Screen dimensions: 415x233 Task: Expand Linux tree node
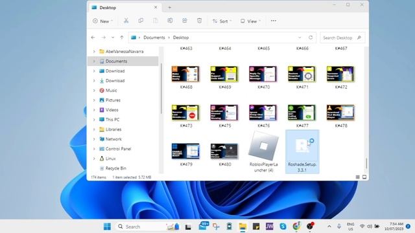pyautogui.click(x=94, y=159)
